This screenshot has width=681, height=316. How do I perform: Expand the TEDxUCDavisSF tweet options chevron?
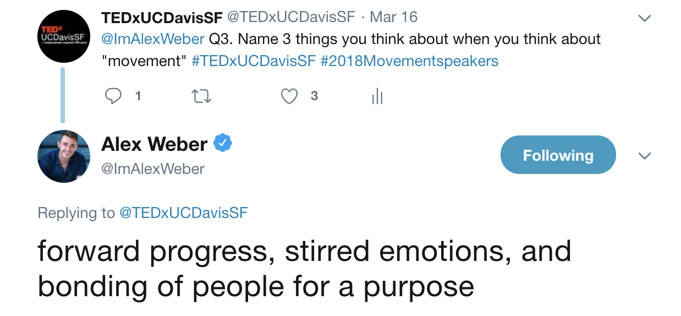pos(644,18)
